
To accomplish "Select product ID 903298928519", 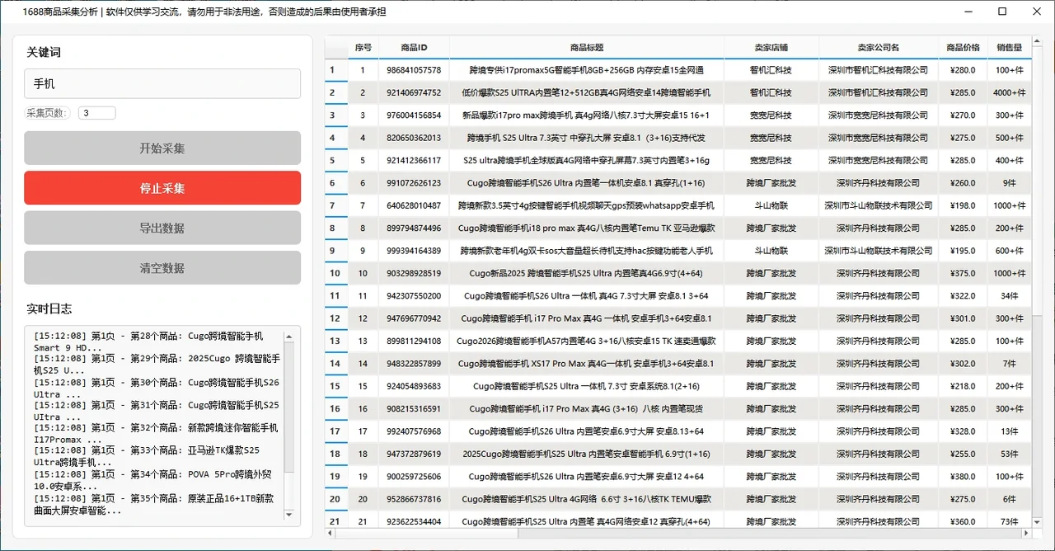I will coord(415,273).
